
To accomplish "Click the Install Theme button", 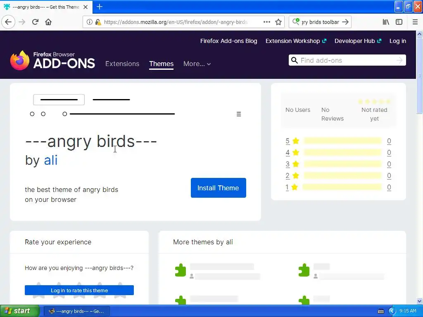I will (218, 188).
